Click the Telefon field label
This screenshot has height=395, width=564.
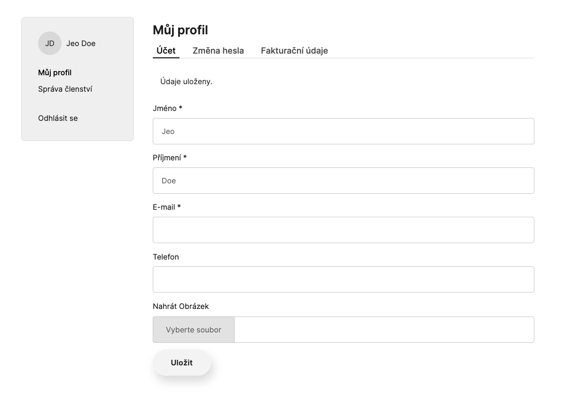(x=166, y=257)
